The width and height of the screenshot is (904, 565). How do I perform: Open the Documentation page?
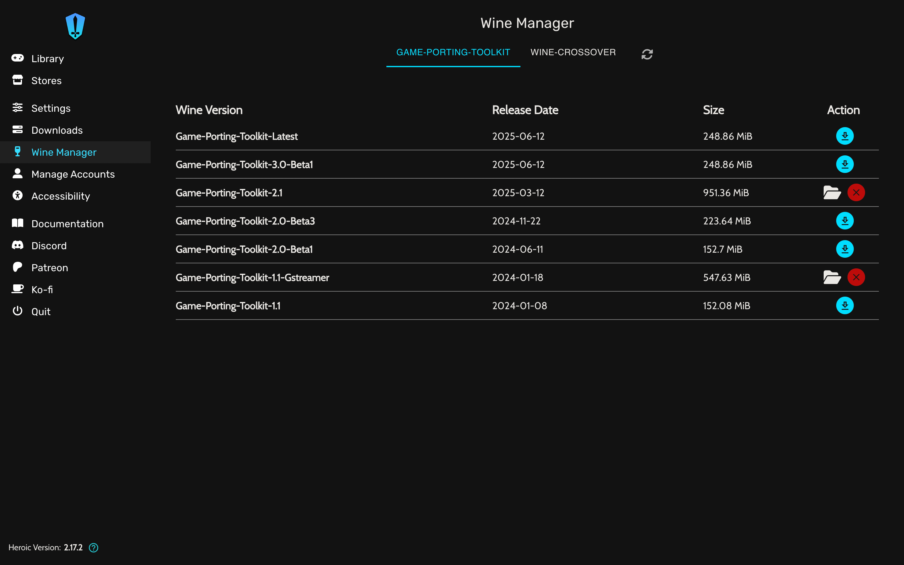(67, 223)
